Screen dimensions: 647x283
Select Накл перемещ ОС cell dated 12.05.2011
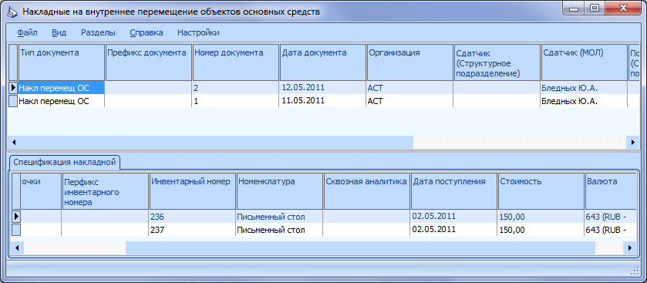tap(62, 87)
